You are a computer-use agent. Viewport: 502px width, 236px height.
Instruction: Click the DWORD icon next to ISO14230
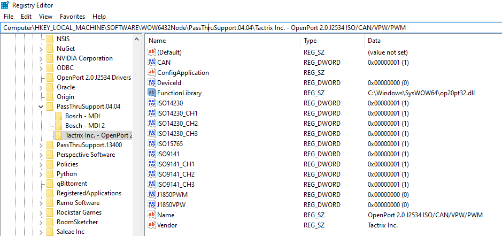coord(152,103)
